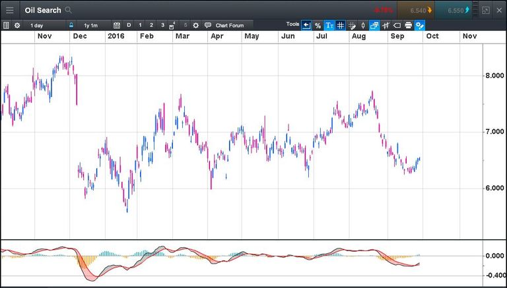Click the 6.550 buy price button
This screenshot has width=507, height=288.
(454, 11)
